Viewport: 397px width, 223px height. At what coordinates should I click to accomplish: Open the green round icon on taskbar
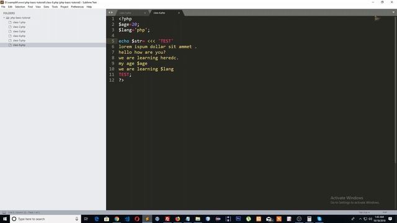(x=248, y=219)
